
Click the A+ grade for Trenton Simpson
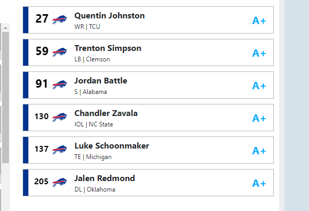coord(259,53)
